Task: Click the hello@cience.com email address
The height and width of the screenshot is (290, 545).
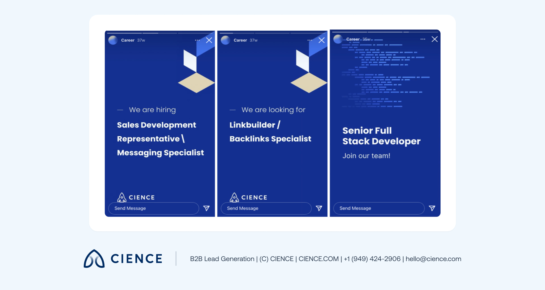Action: coord(433,259)
